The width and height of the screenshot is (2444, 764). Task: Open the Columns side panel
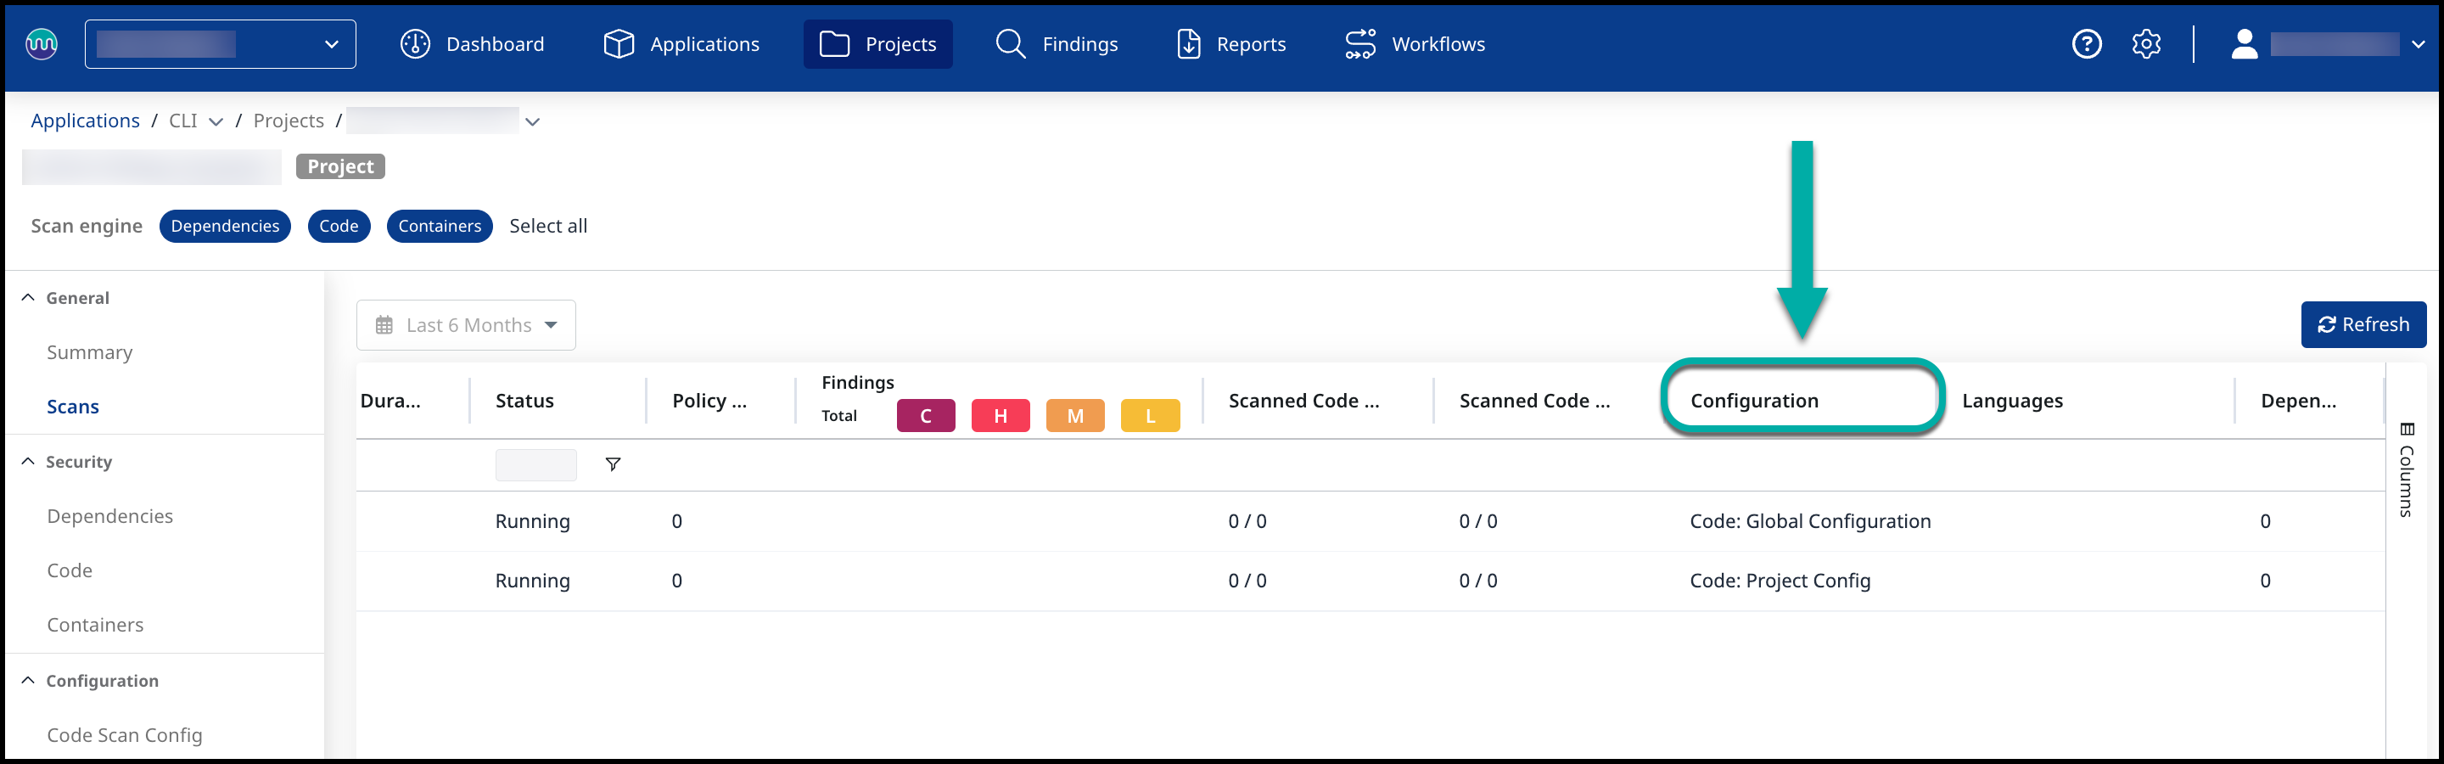[x=2407, y=469]
